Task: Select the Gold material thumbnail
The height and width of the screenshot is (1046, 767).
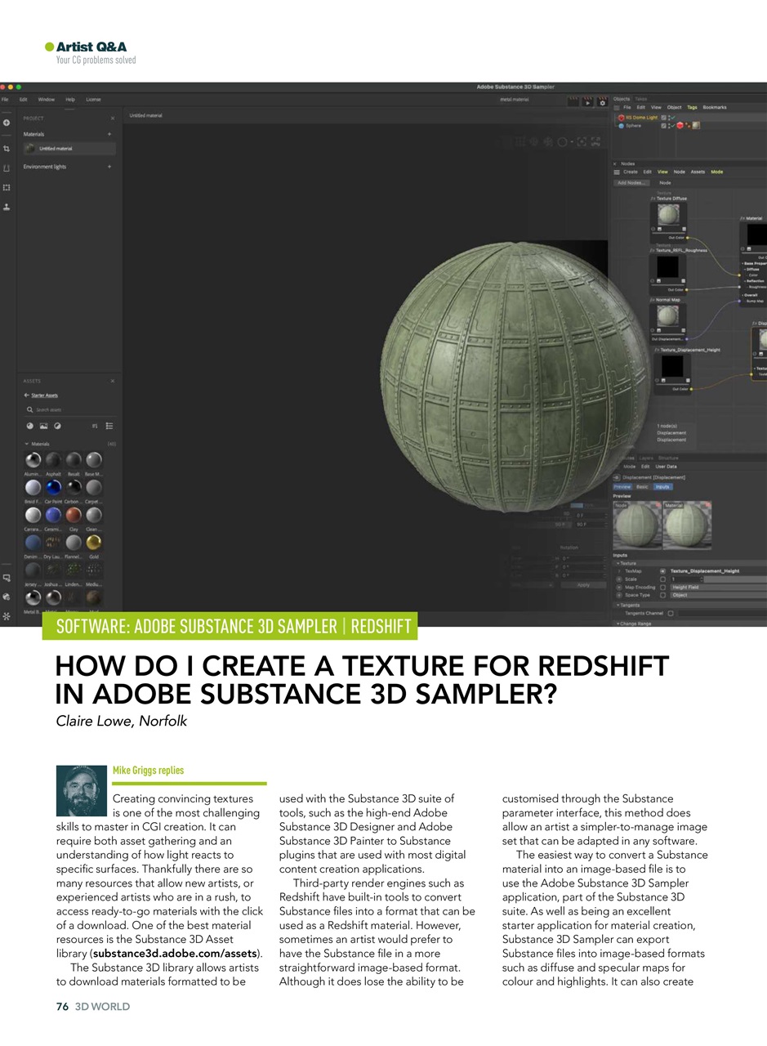Action: click(95, 543)
